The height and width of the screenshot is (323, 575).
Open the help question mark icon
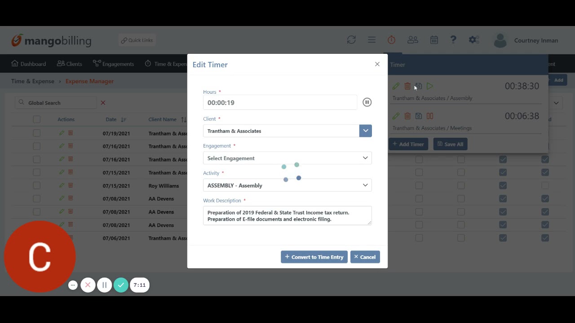click(453, 40)
